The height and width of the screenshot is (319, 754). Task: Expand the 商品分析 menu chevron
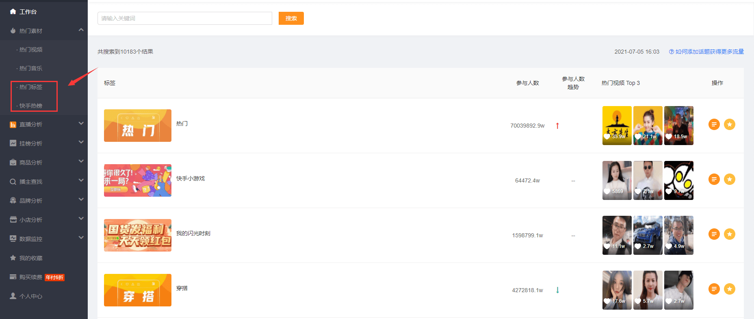(x=81, y=161)
